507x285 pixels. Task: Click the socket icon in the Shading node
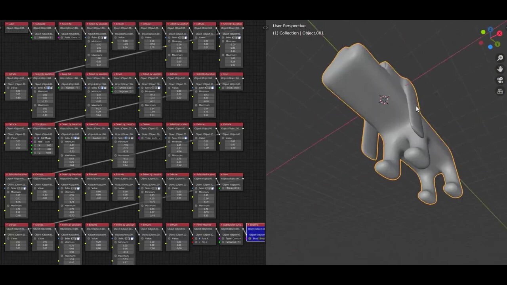[250, 239]
